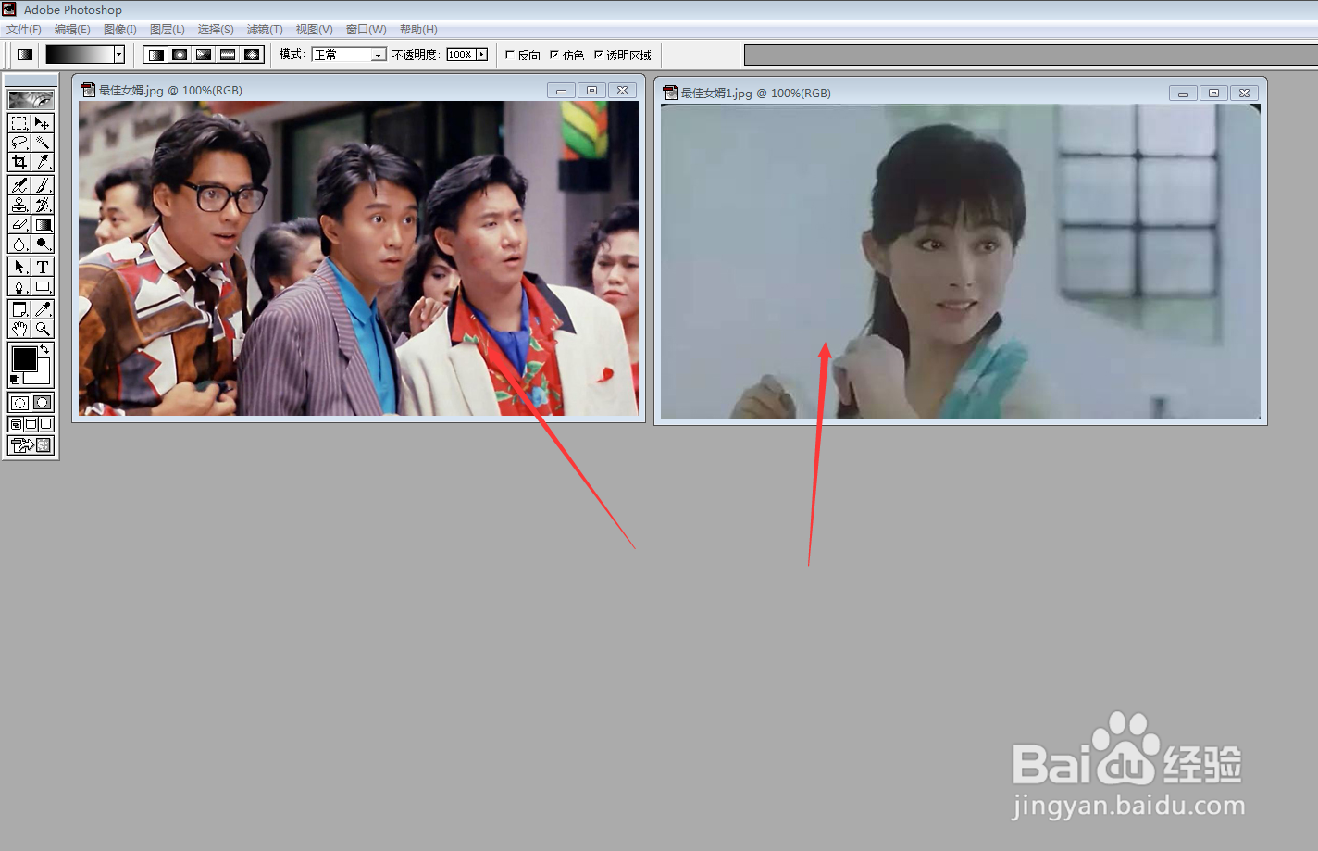This screenshot has width=1318, height=851.
Task: Jump to ImageReady button
Action: click(x=31, y=445)
